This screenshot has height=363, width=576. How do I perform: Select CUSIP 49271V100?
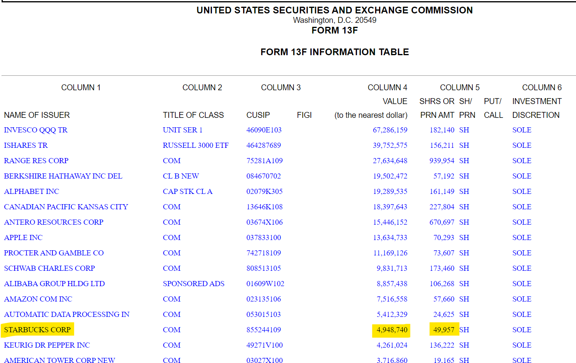click(x=264, y=345)
